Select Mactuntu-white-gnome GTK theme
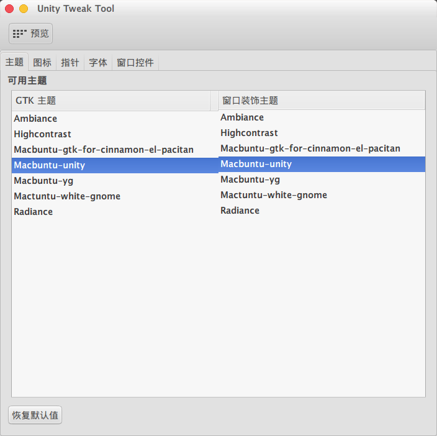Viewport: 437px width, 436px height. [115, 196]
